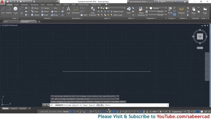Click the Paste icon
The height and width of the screenshot is (119, 211).
click(x=194, y=11)
